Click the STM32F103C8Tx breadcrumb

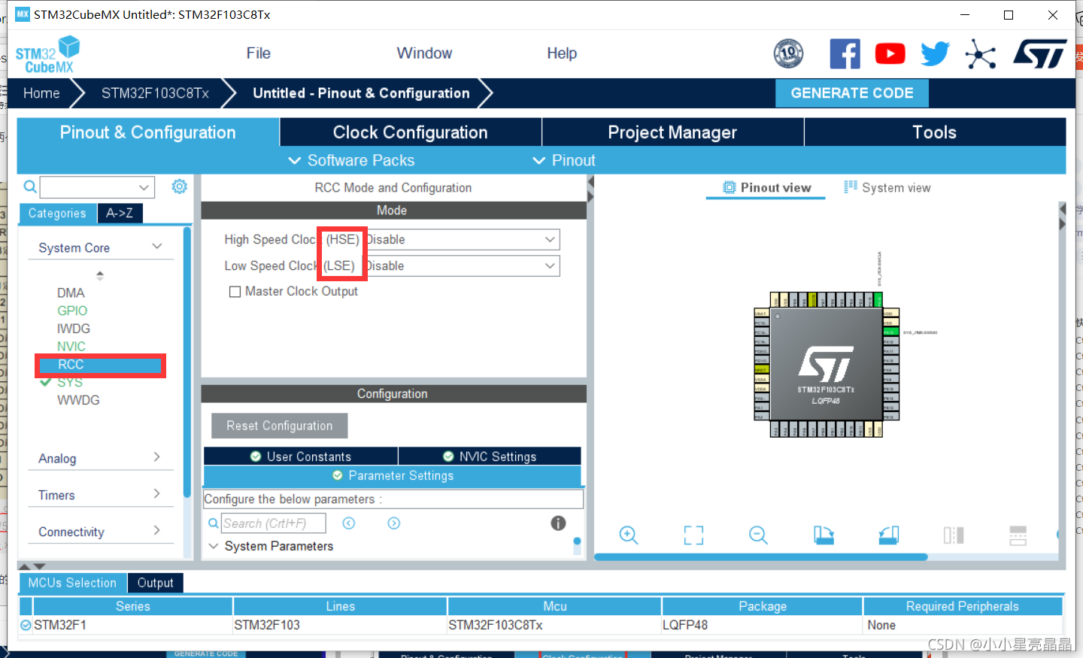point(155,93)
